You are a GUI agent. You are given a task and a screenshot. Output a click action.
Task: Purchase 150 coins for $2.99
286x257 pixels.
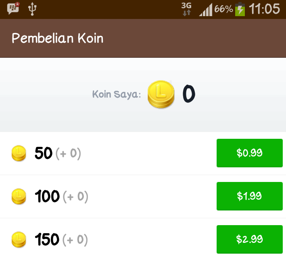[x=250, y=239]
